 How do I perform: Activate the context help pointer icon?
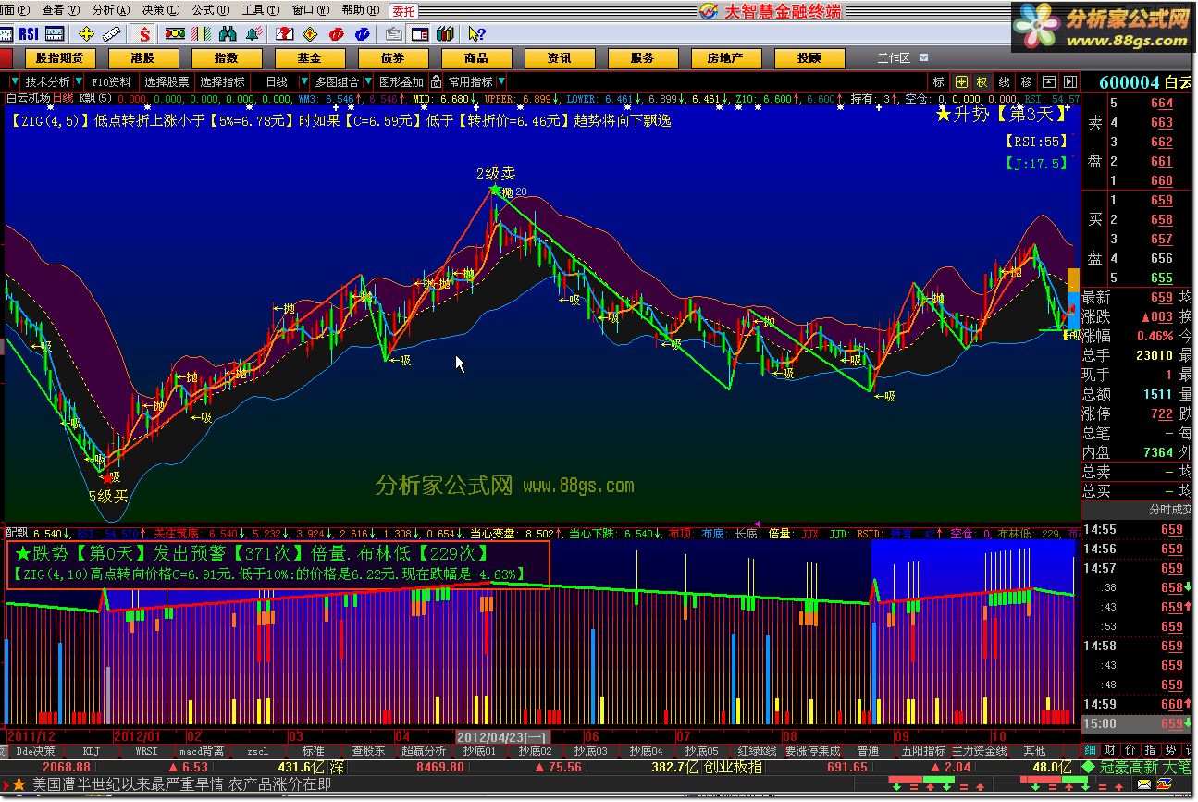click(x=476, y=34)
